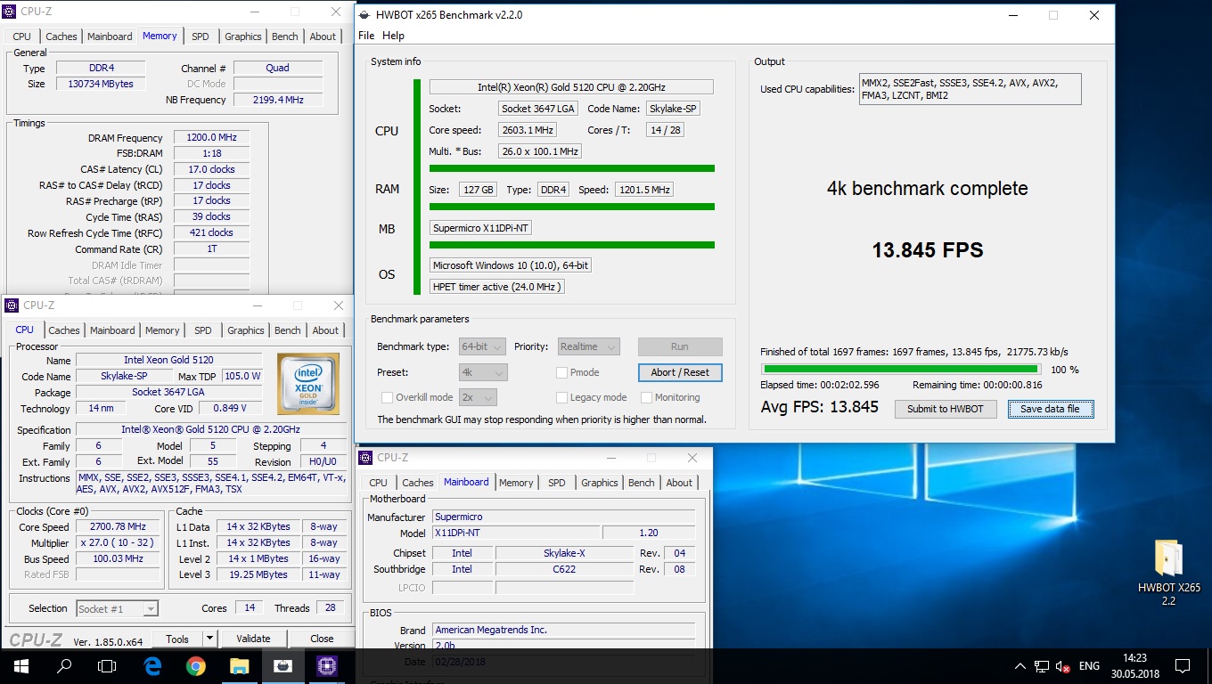Viewport: 1212px width, 684px height.
Task: Enable the Pmode checkbox
Action: 562,372
